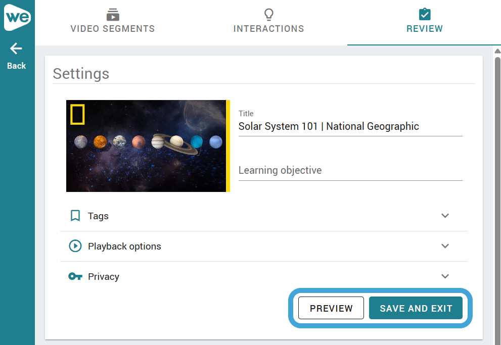Click the WeVideo logo icon
Image resolution: width=501 pixels, height=345 pixels.
pos(17,17)
